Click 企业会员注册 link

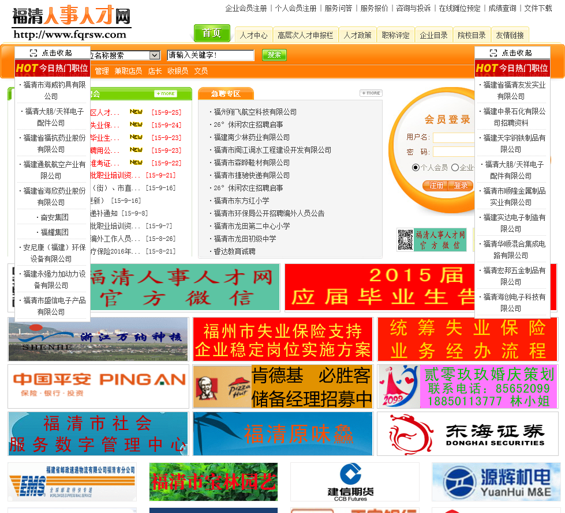pyautogui.click(x=246, y=8)
